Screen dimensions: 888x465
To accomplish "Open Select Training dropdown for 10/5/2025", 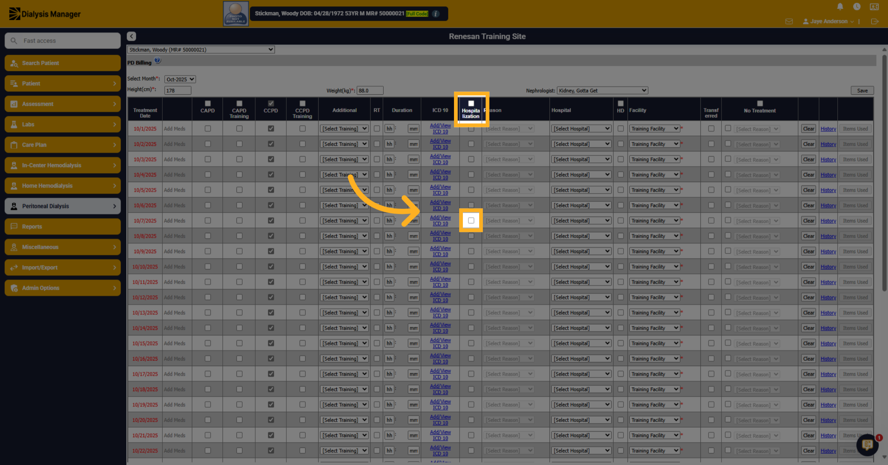I will (344, 190).
